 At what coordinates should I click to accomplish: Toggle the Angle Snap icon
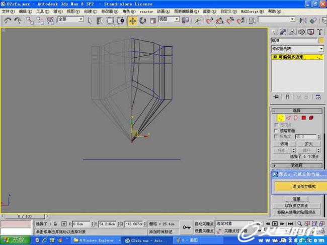point(220,21)
